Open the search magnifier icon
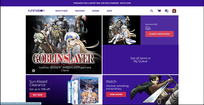Screen dimensions: 204x105 (x=151, y=11)
